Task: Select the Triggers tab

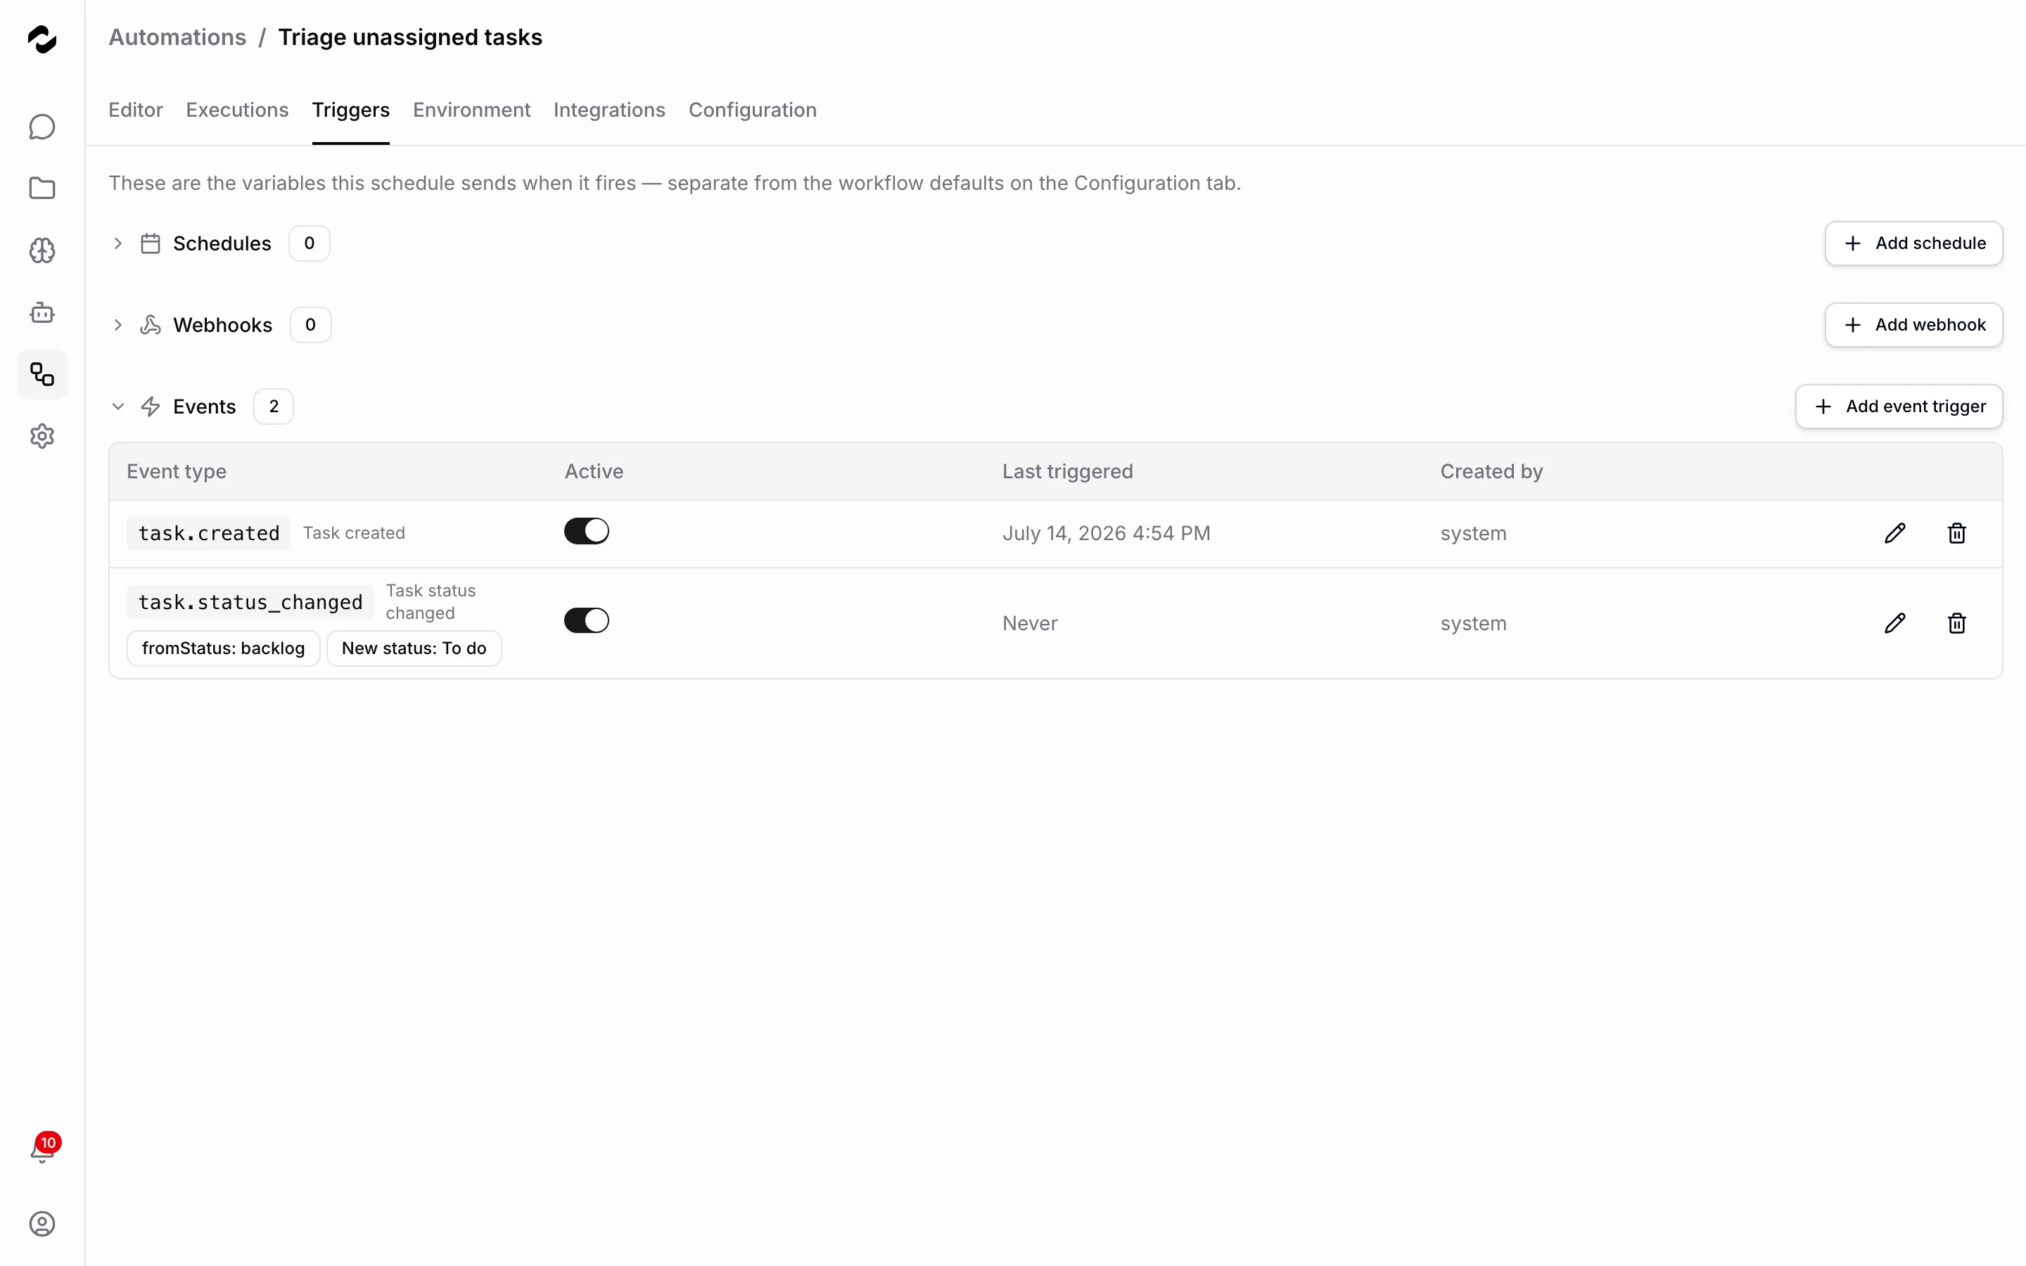Action: click(351, 110)
